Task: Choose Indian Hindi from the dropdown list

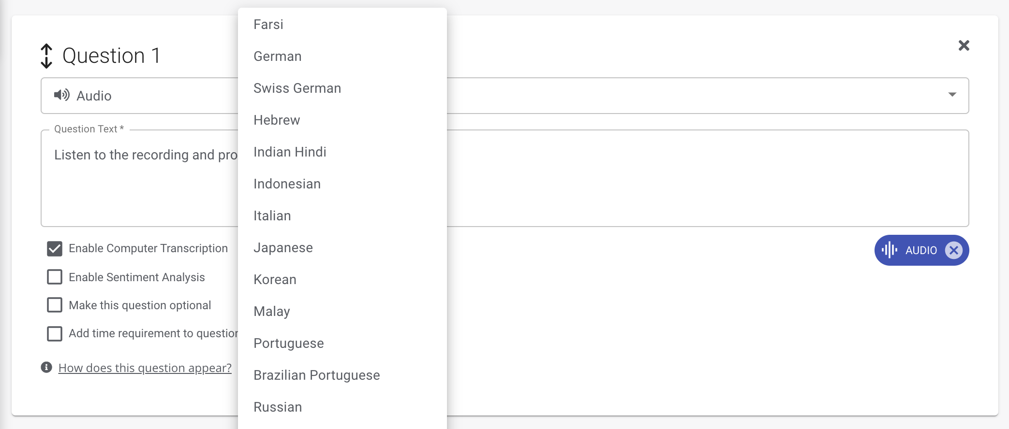Action: tap(290, 152)
